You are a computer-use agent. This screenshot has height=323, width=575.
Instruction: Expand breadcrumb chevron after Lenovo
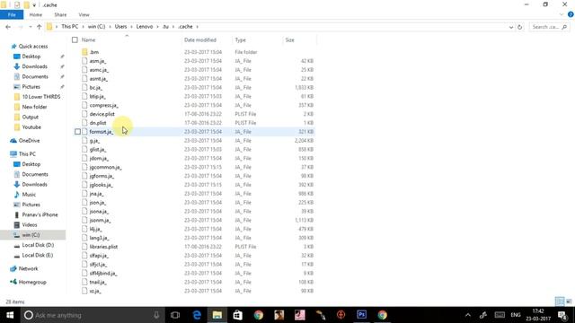(x=158, y=27)
